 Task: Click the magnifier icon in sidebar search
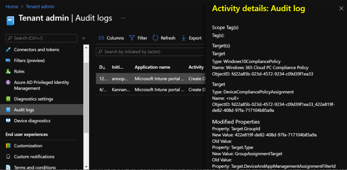(10, 38)
